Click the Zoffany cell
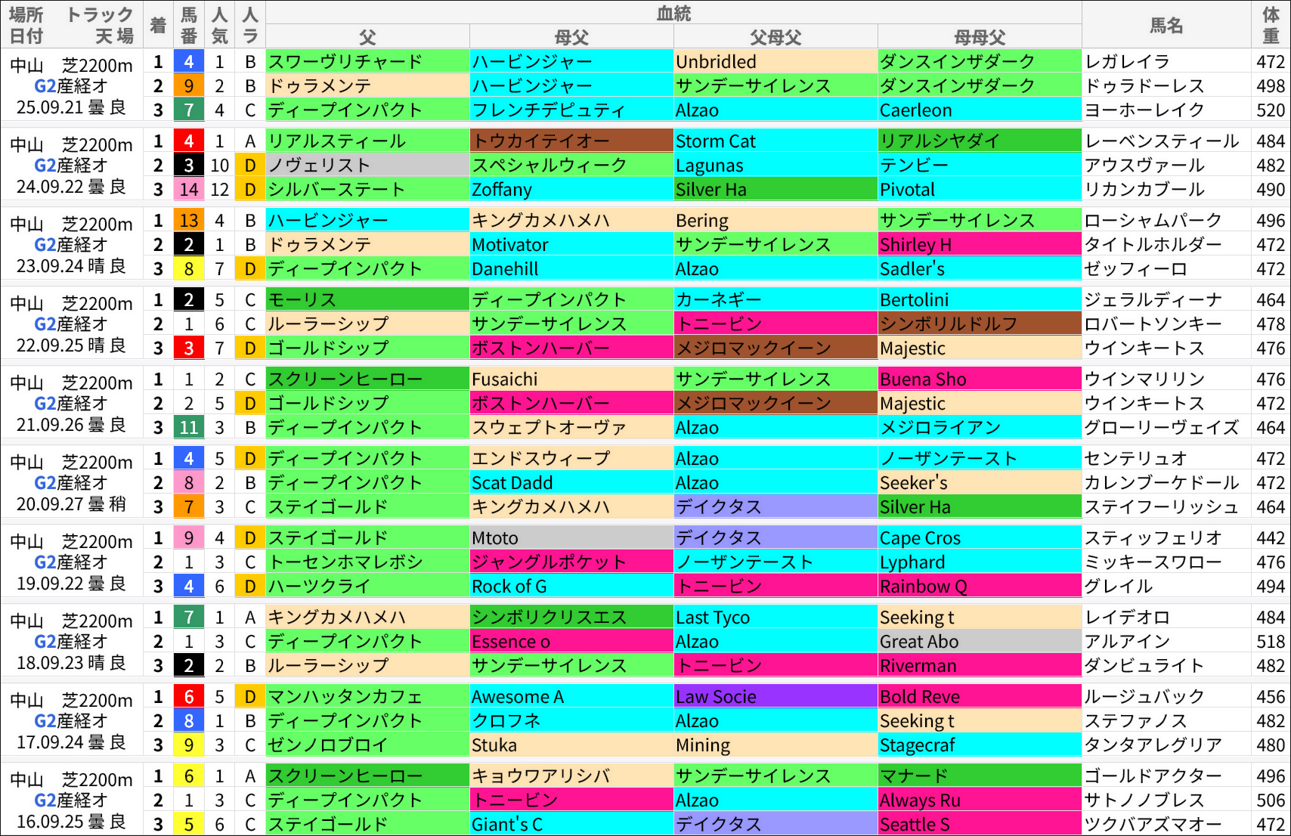The image size is (1291, 836). click(571, 190)
